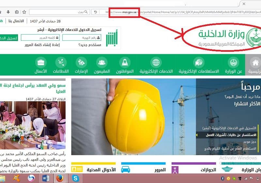
Task: Open الإمارات emirates icon
Action: [81, 63]
